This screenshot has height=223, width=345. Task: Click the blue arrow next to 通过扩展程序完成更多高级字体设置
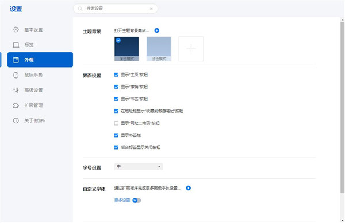[189, 188]
